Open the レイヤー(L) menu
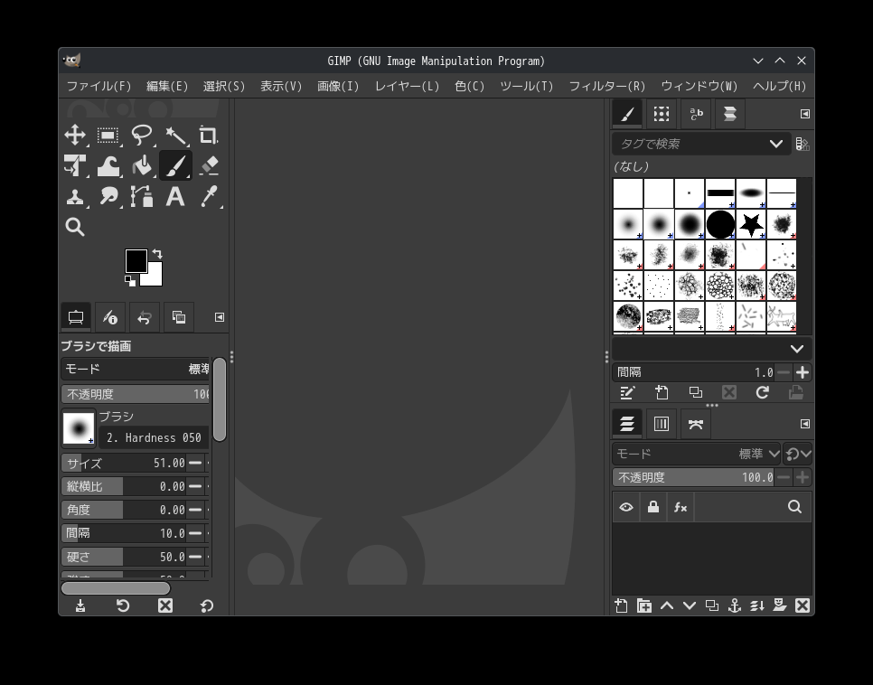This screenshot has width=873, height=685. click(407, 86)
